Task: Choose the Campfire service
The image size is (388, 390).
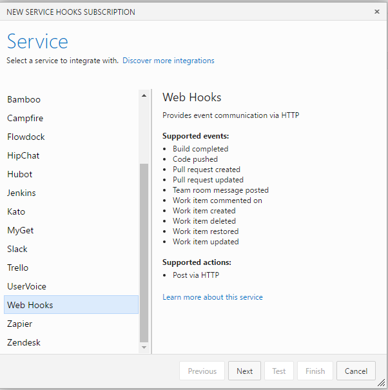Action: [71, 118]
